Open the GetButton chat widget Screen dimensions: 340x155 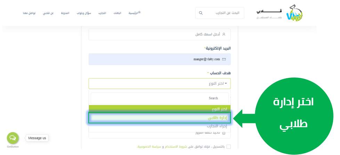tap(13, 138)
